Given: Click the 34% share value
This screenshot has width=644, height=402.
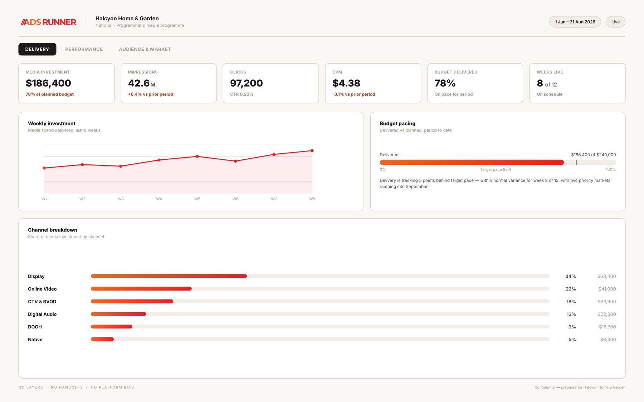Looking at the screenshot, I should coord(571,277).
